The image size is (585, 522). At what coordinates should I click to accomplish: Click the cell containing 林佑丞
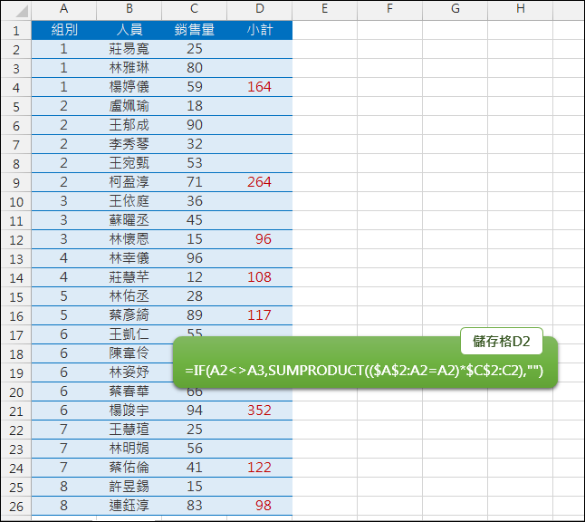(129, 296)
